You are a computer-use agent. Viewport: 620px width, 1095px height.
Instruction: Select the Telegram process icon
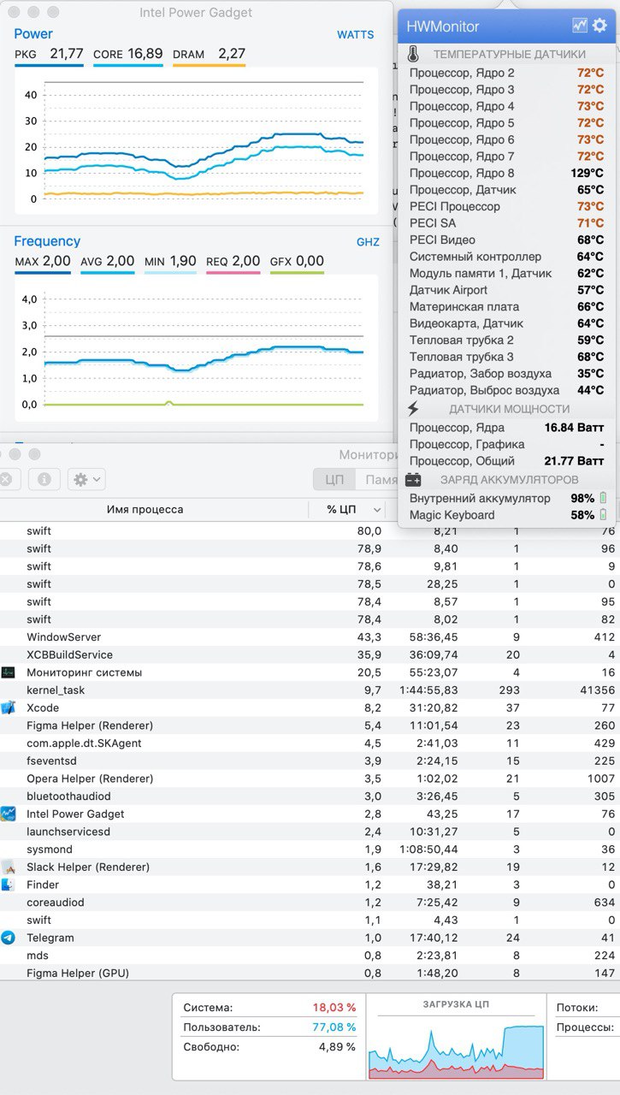pos(9,938)
